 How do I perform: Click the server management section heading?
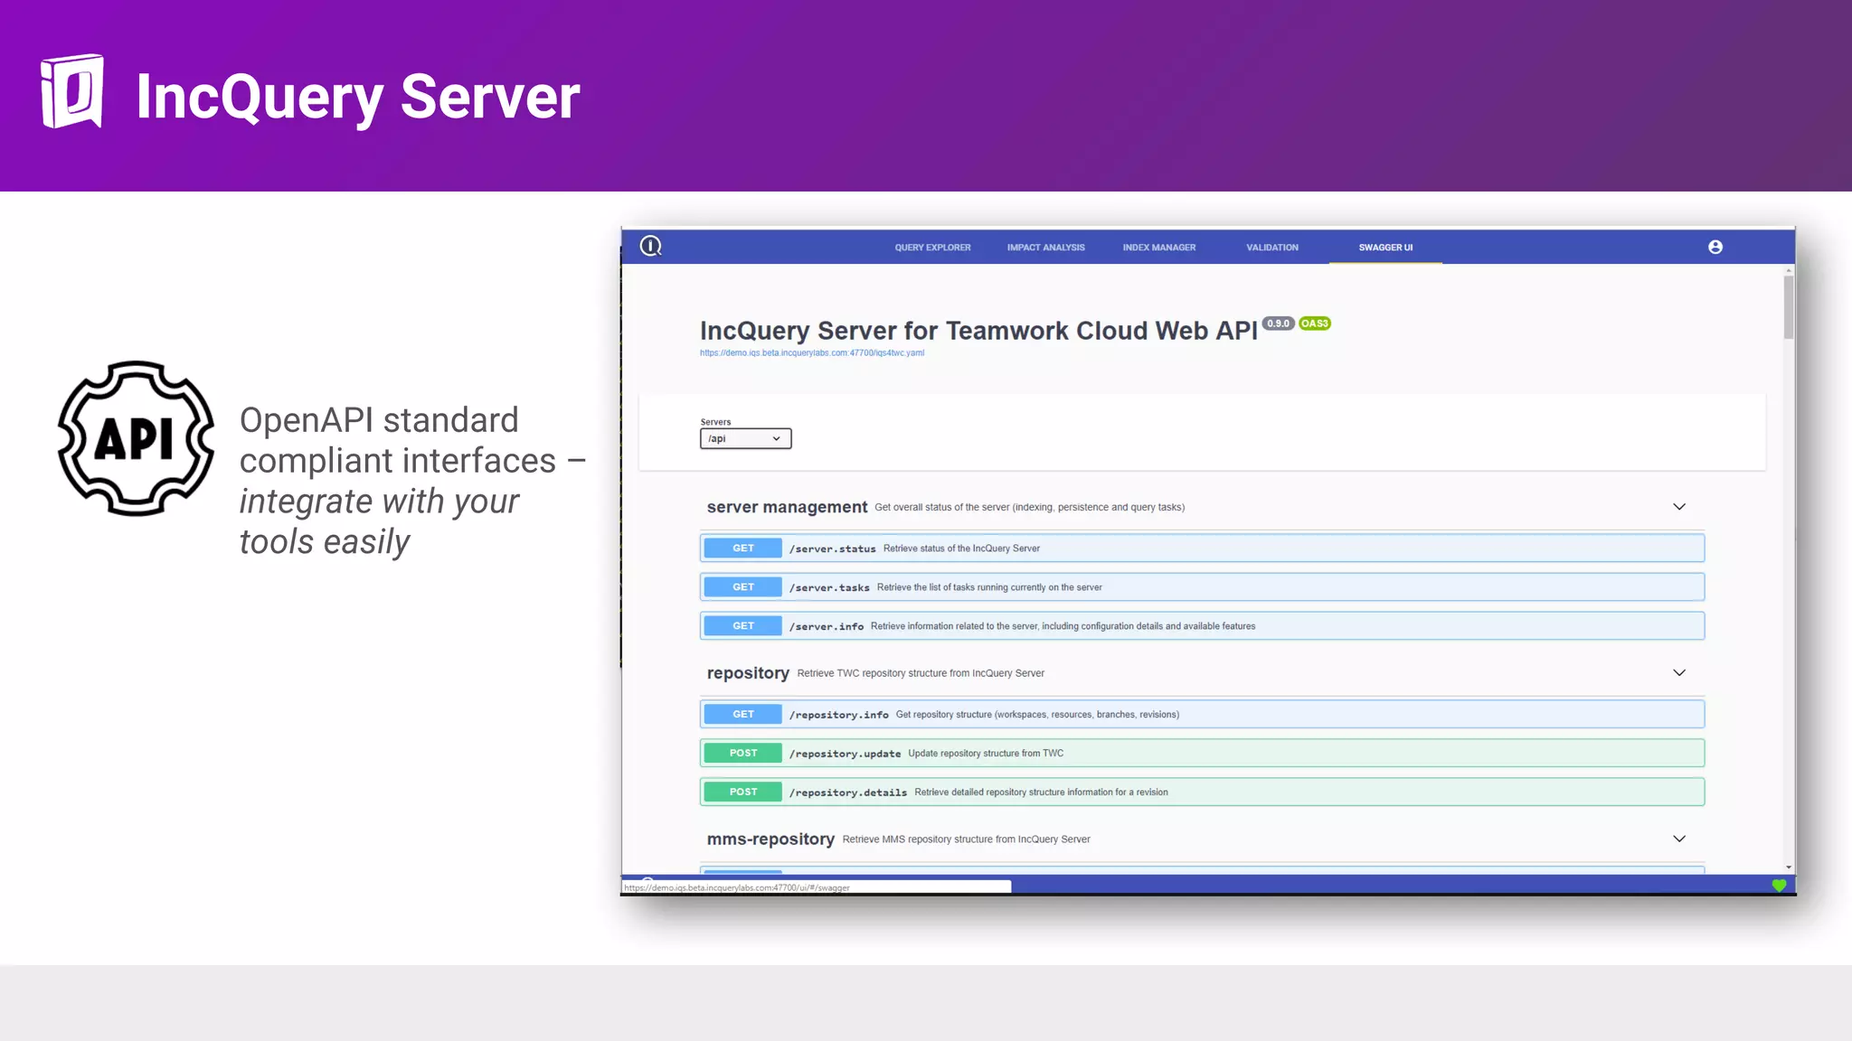787,507
